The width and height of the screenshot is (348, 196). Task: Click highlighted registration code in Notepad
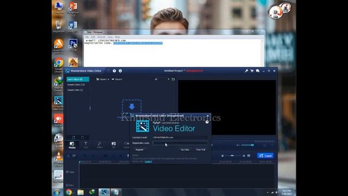[x=138, y=43]
